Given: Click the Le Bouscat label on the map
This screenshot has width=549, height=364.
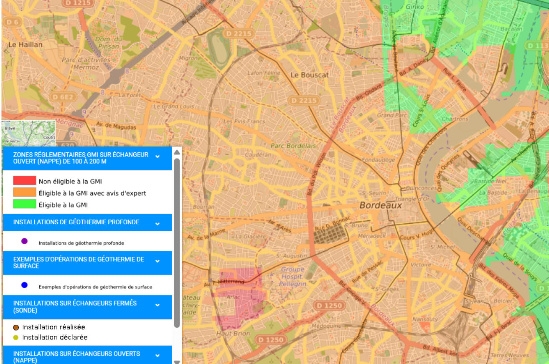Looking at the screenshot, I should point(310,75).
